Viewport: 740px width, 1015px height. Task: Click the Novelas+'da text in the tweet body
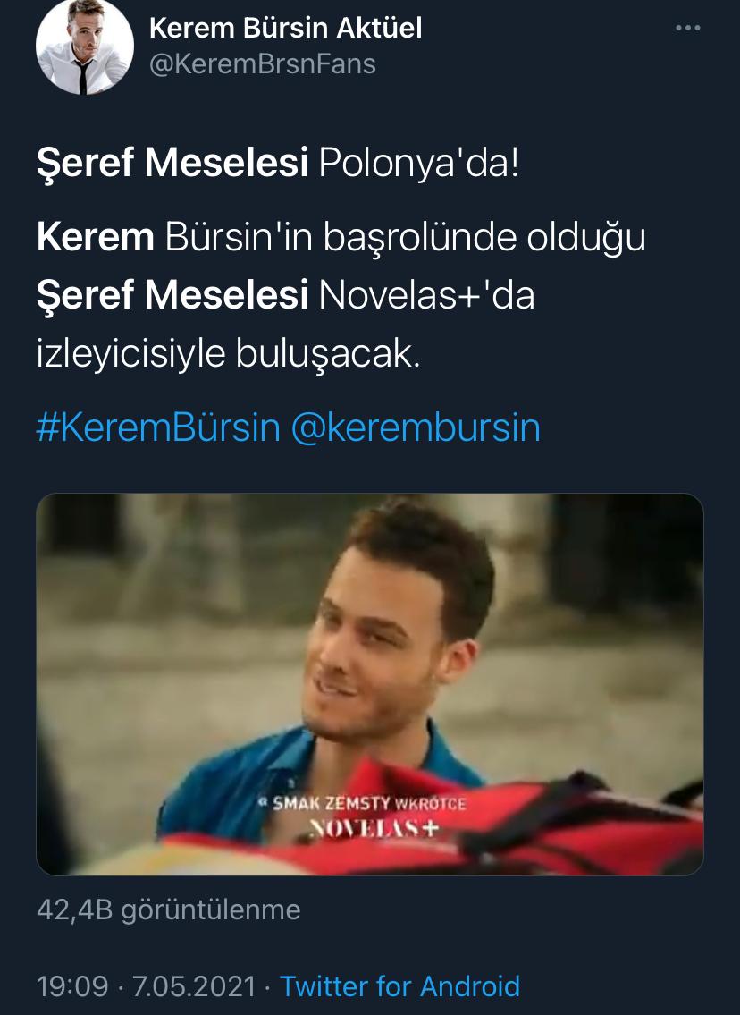pyautogui.click(x=427, y=294)
